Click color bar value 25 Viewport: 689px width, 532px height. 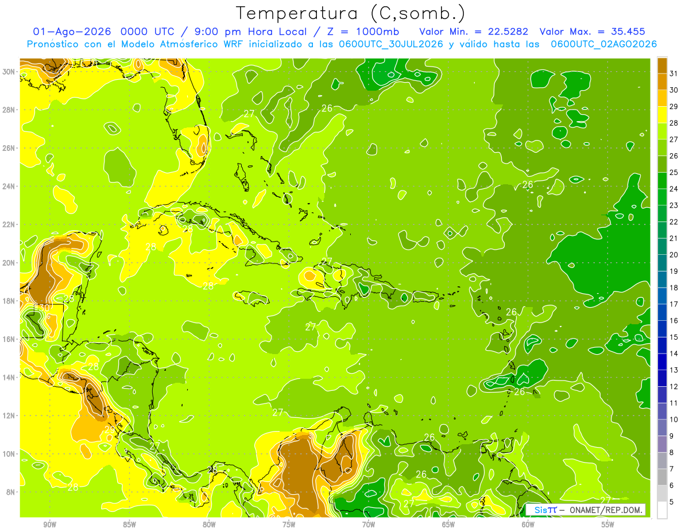[674, 172]
